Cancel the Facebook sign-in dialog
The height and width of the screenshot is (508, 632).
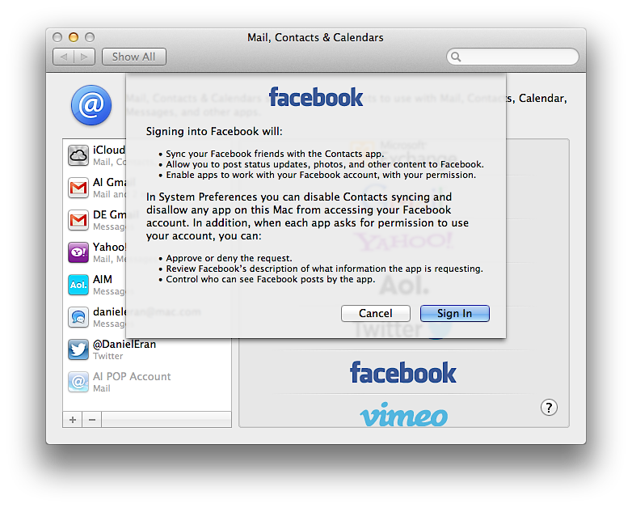coord(376,314)
